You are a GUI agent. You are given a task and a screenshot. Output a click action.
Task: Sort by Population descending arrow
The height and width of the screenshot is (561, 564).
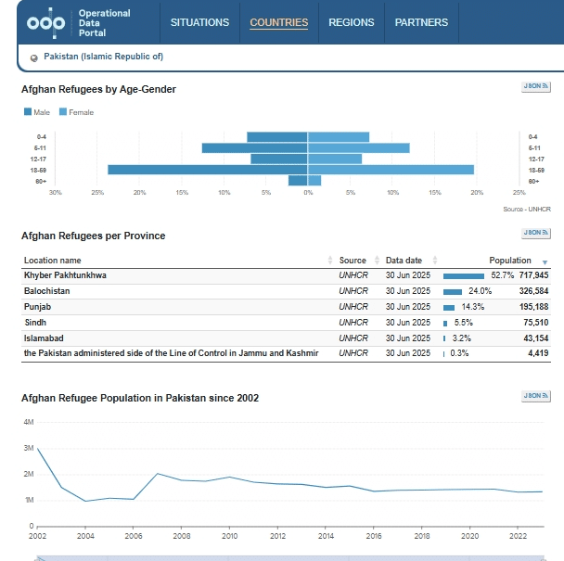[x=545, y=262]
